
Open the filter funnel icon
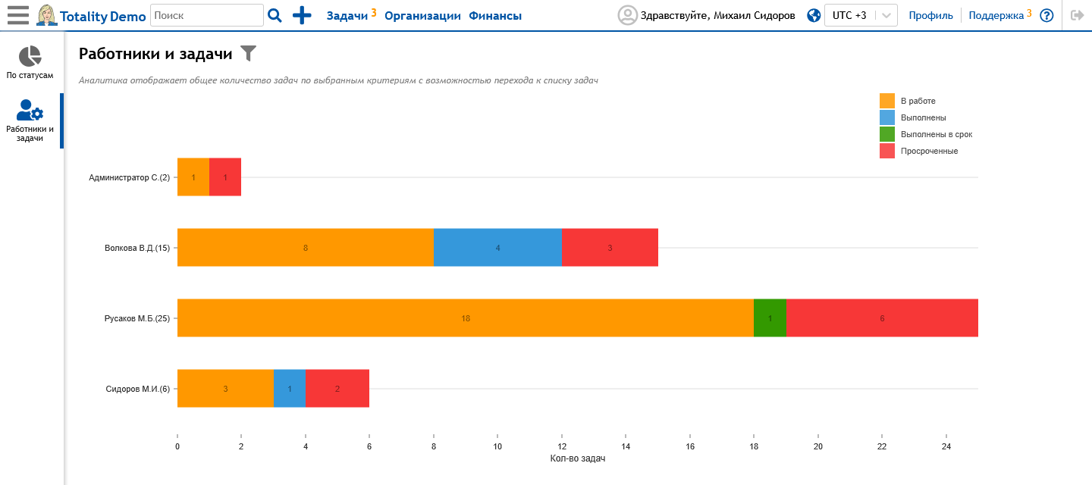[249, 53]
